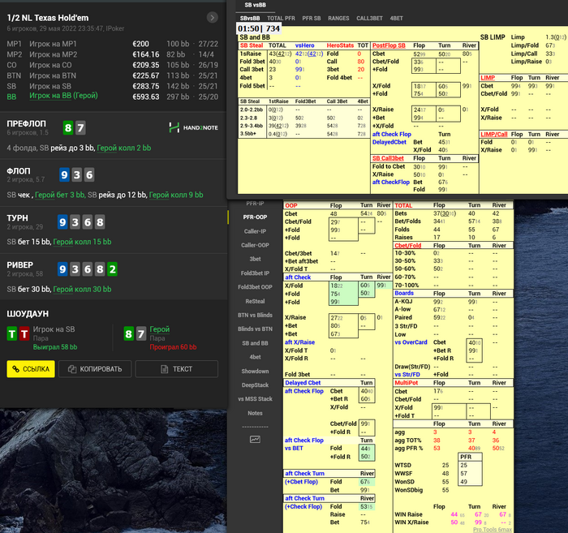Click the green 2 card on river
568x533 pixels.
(112, 269)
